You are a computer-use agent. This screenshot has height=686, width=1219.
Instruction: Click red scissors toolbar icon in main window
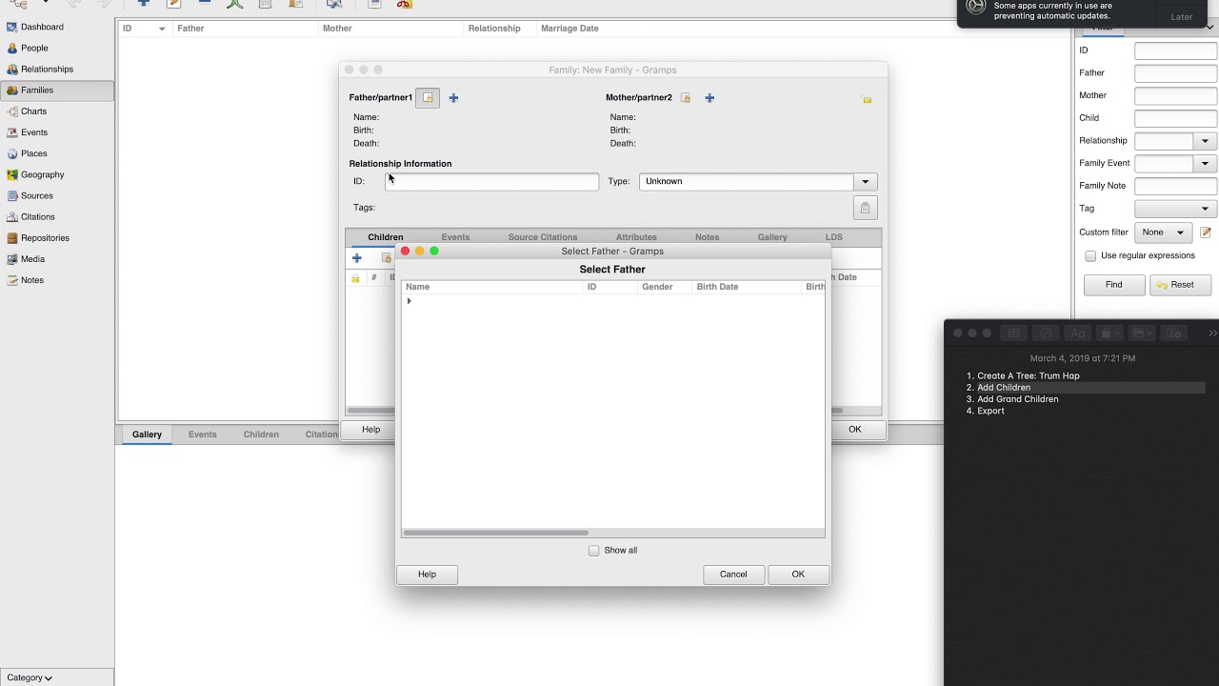click(x=404, y=4)
